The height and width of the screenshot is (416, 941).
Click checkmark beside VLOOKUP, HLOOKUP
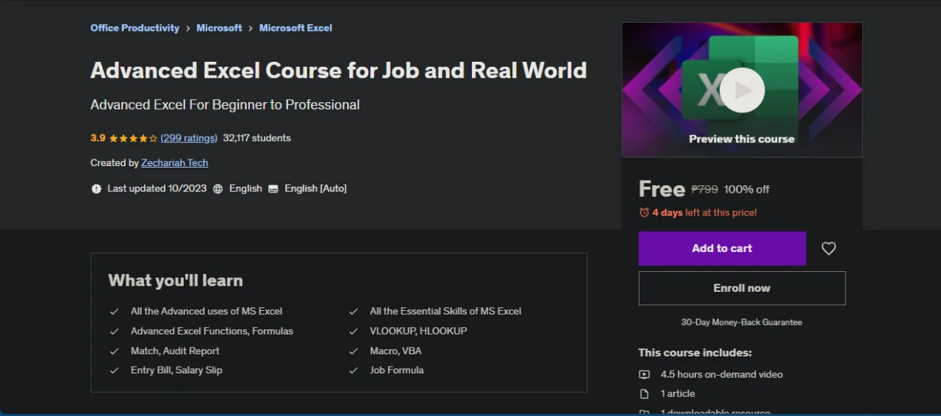353,331
